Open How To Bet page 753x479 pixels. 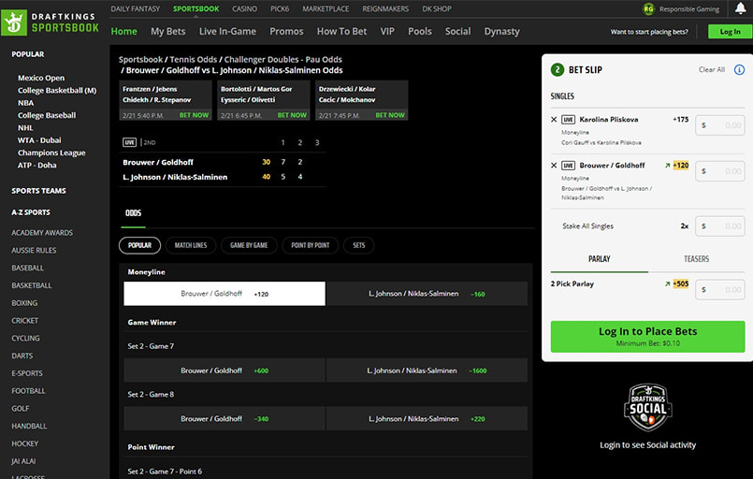(341, 31)
